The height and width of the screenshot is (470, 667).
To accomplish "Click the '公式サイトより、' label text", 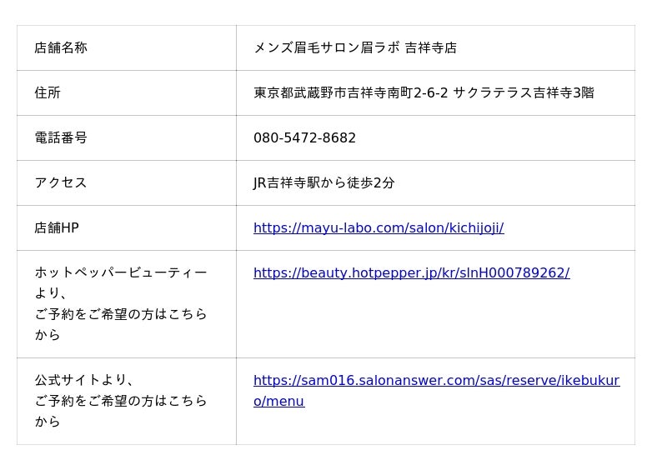I will click(84, 380).
